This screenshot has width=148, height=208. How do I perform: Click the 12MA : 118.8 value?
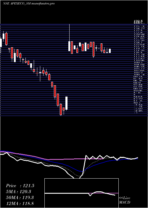[x=20, y=204]
